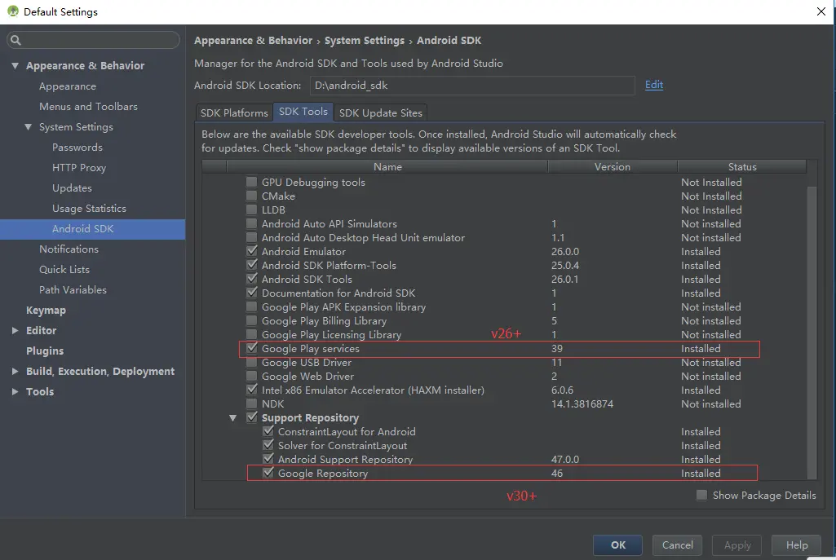This screenshot has height=560, width=836.
Task: Toggle the Google Play services checkbox
Action: tap(252, 348)
